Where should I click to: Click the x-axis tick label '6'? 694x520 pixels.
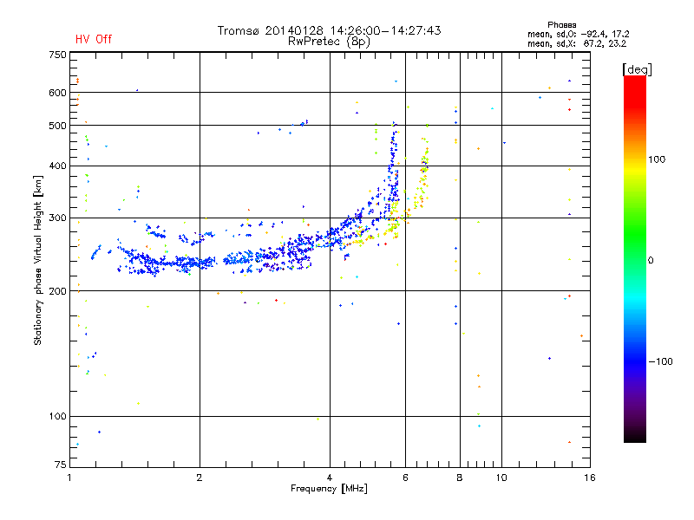point(405,478)
